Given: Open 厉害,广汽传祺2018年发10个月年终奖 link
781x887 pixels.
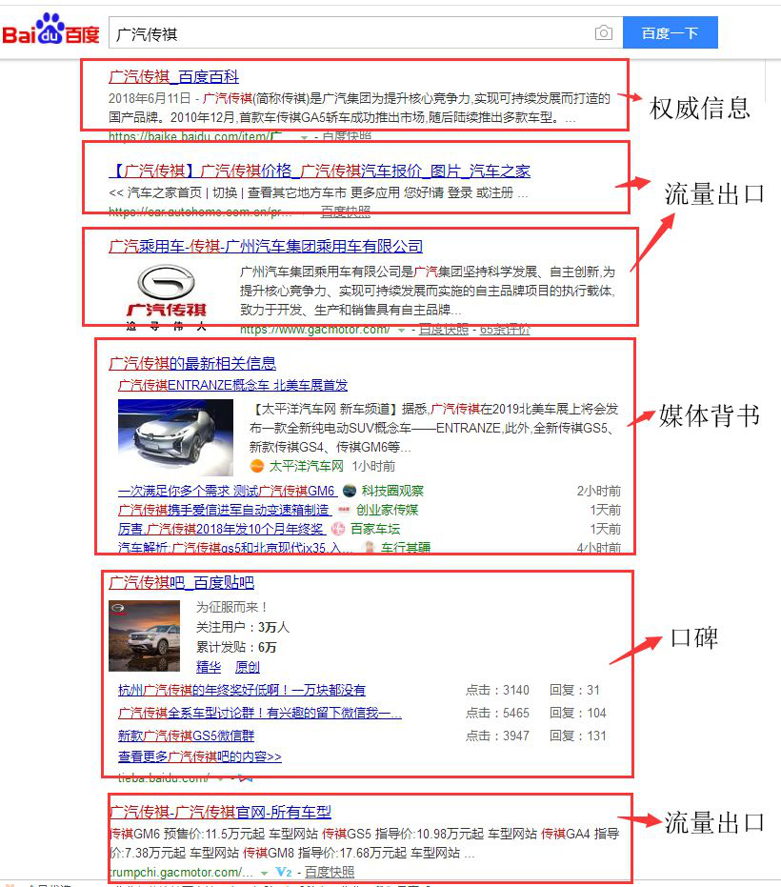Looking at the screenshot, I should click(221, 529).
